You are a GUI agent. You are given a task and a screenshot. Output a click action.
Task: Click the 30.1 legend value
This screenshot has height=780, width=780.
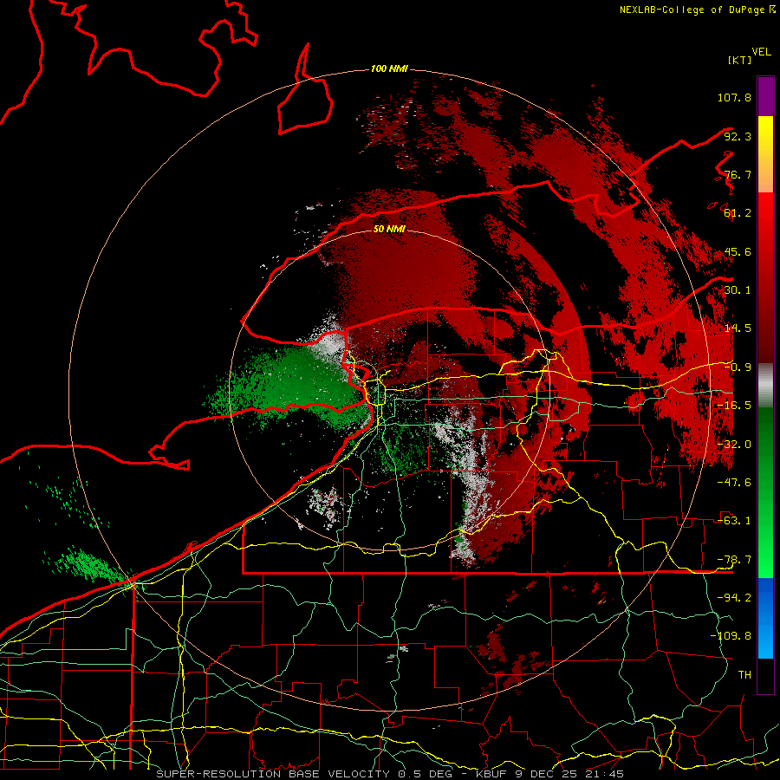pyautogui.click(x=738, y=290)
